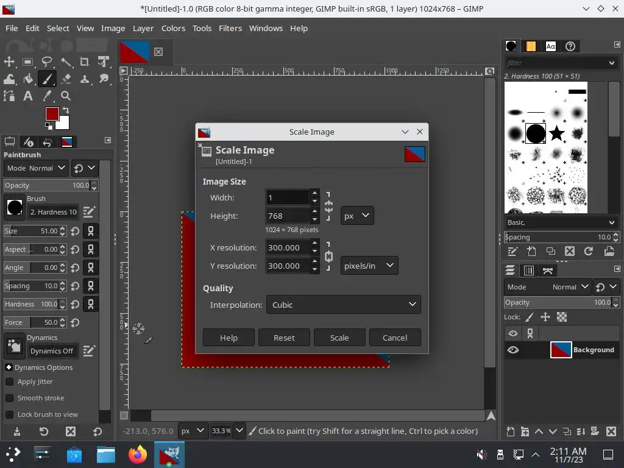
Task: Reset brush Size to default
Action: tap(75, 231)
